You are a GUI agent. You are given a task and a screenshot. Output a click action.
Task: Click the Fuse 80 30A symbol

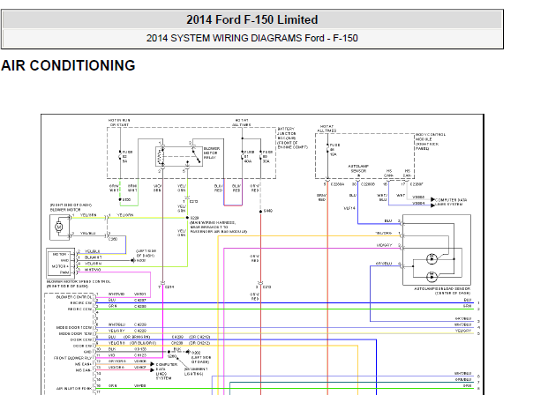coord(260,156)
